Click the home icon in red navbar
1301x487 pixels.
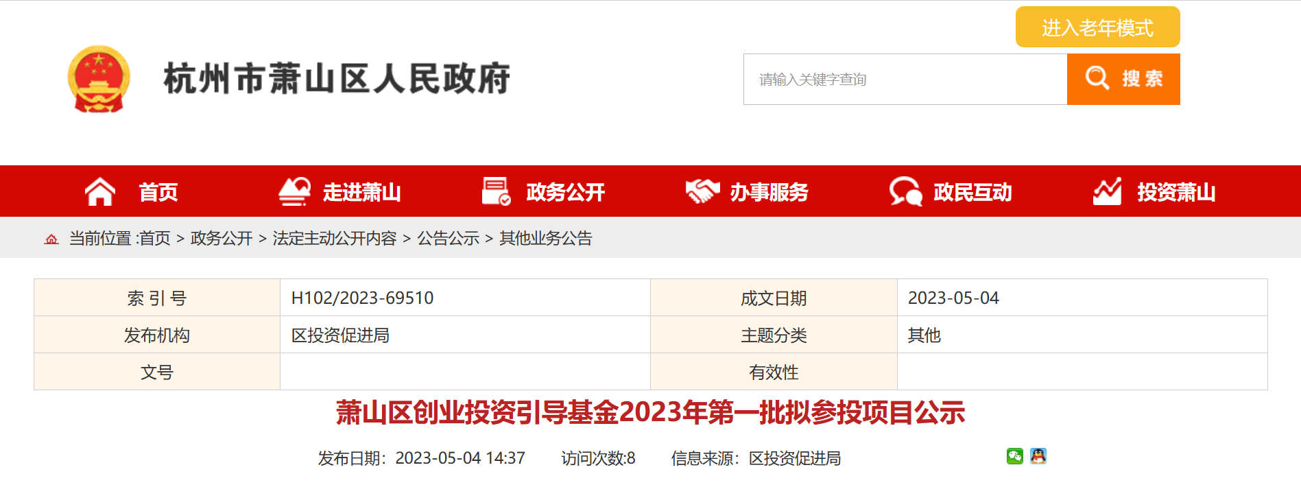(100, 191)
